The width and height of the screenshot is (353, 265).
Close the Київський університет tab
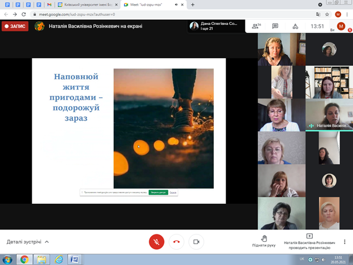[x=116, y=5]
